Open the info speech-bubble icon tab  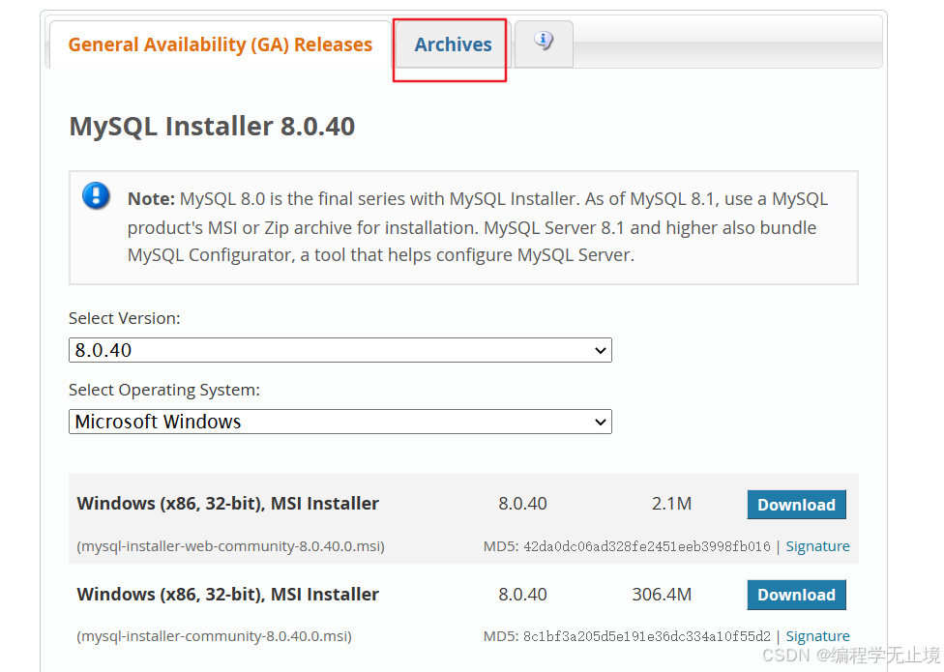point(544,44)
